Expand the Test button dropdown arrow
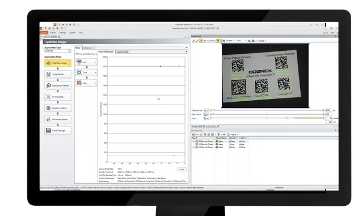 point(95,83)
